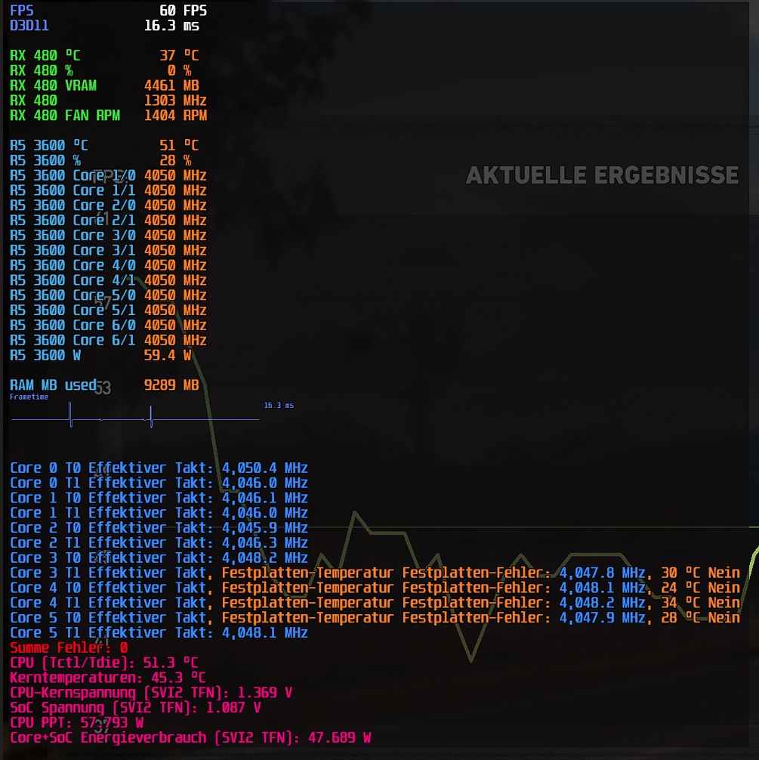759x760 pixels.
Task: Click the 34 °C Festplatten temperature value
Action: (681, 604)
